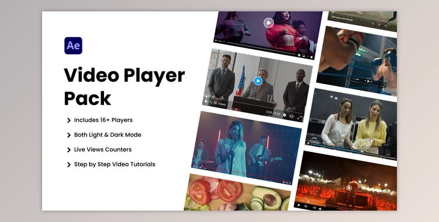Click the progress bar on dancers video player
Viewport: 439px width, 222px height.
tap(261, 49)
